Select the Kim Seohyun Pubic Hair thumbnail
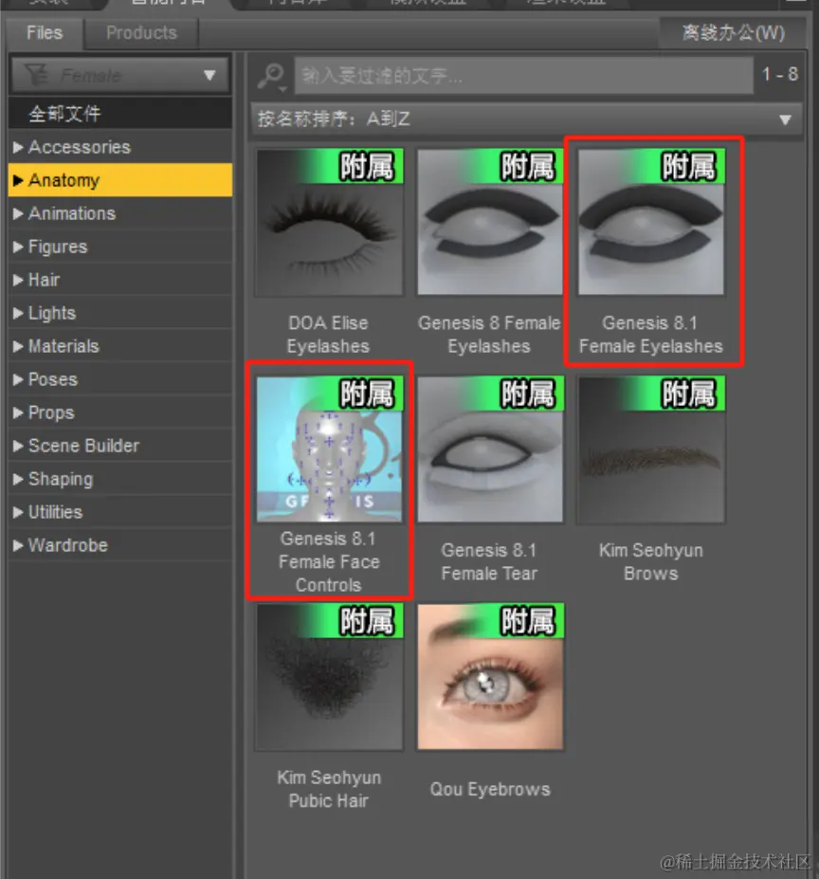 tap(329, 677)
